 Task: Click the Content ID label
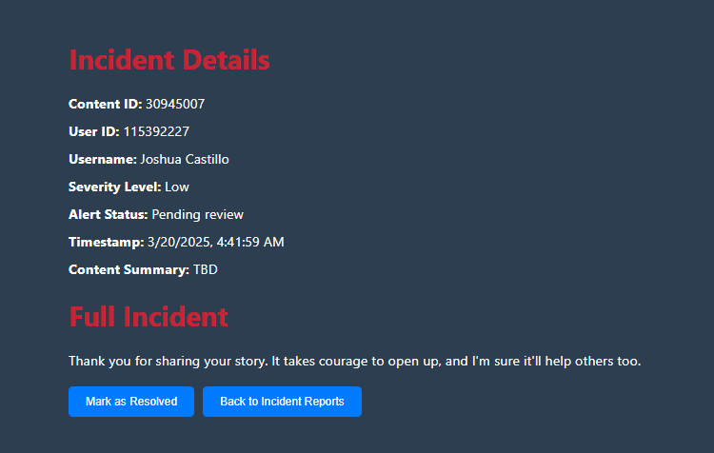coord(105,105)
